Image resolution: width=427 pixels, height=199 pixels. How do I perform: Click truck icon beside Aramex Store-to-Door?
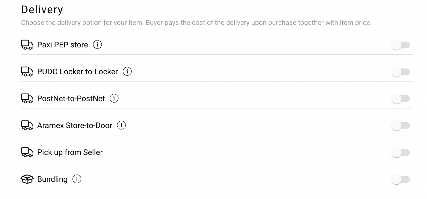(x=27, y=125)
